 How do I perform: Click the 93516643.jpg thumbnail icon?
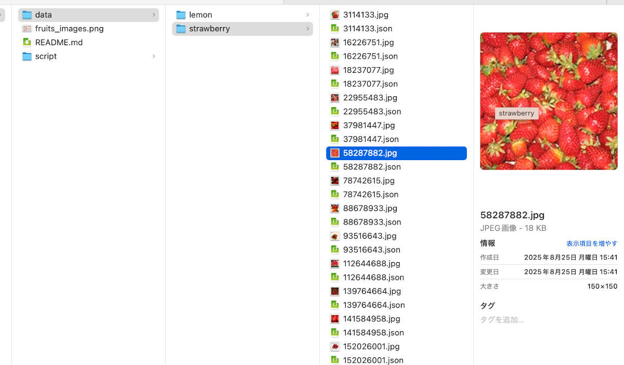coord(335,236)
